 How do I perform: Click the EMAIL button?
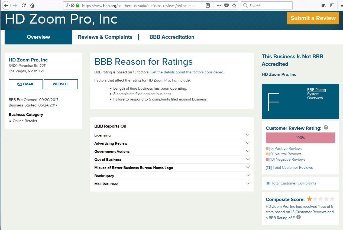(26, 84)
